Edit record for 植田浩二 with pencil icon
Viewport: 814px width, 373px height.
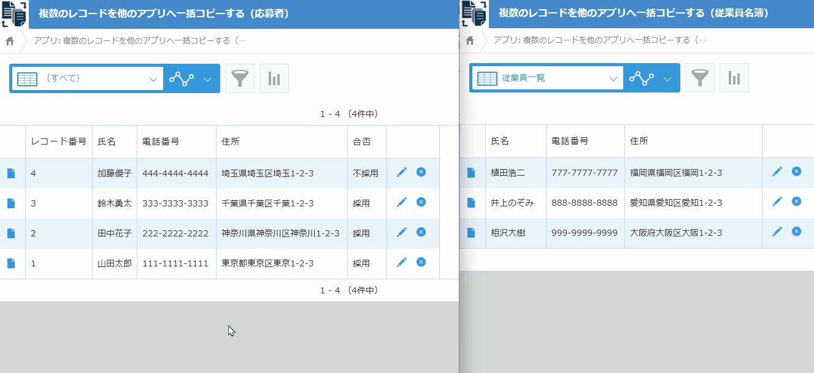(777, 172)
